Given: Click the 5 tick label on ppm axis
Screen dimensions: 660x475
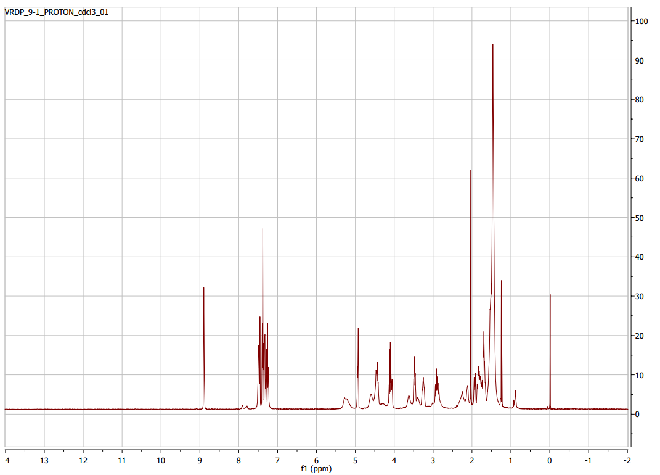Looking at the screenshot, I should (x=355, y=461).
